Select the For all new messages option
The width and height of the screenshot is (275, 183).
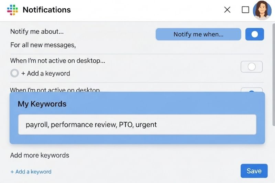pyautogui.click(x=43, y=45)
